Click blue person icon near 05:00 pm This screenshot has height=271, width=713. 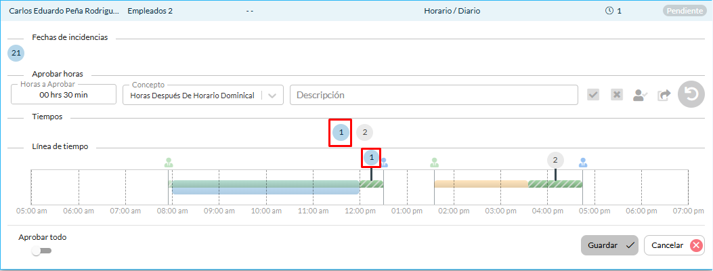tap(583, 163)
